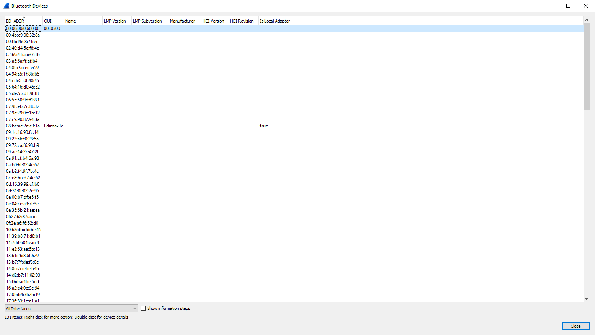Select device 11:39:b8:71:d8:b1
Image resolution: width=595 pixels, height=335 pixels.
pos(23,236)
